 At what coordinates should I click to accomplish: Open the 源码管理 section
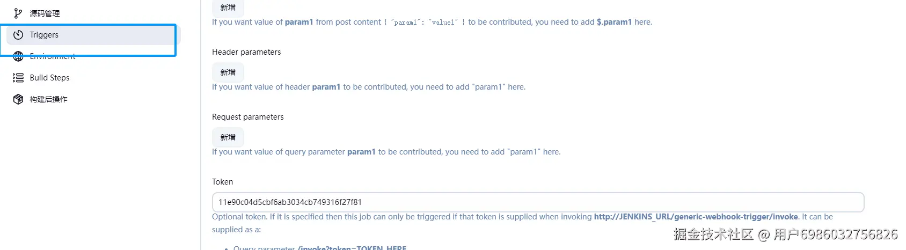tap(45, 13)
